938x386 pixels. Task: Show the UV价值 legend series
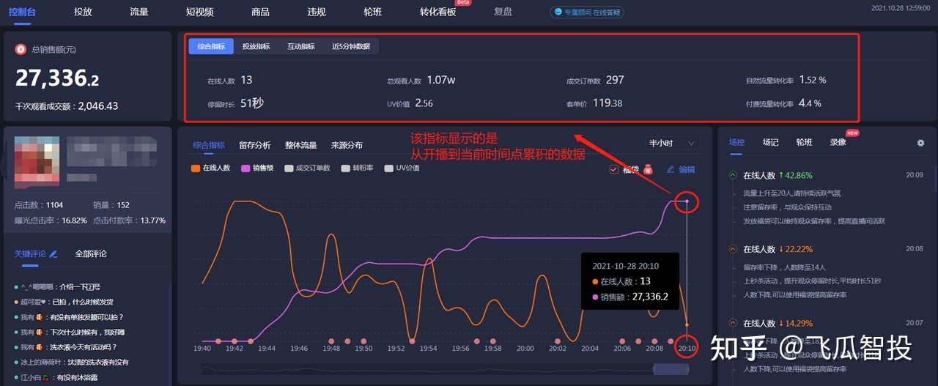tap(389, 168)
